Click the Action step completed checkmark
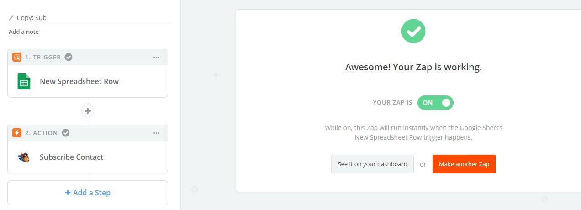Screen dimensions: 581x210 66,133
